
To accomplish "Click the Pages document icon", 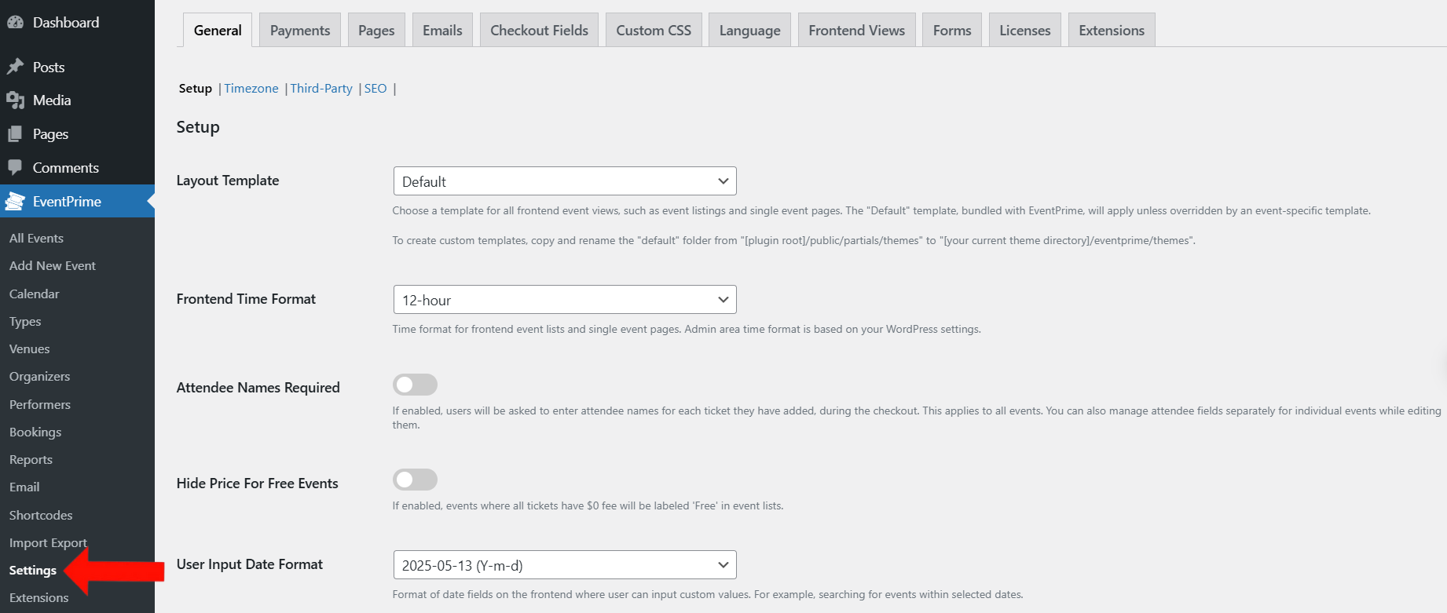I will (15, 134).
